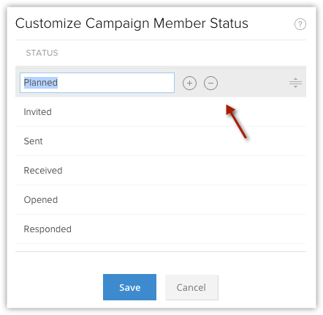Select the Responded status row
The height and width of the screenshot is (315, 323).
pos(161,229)
